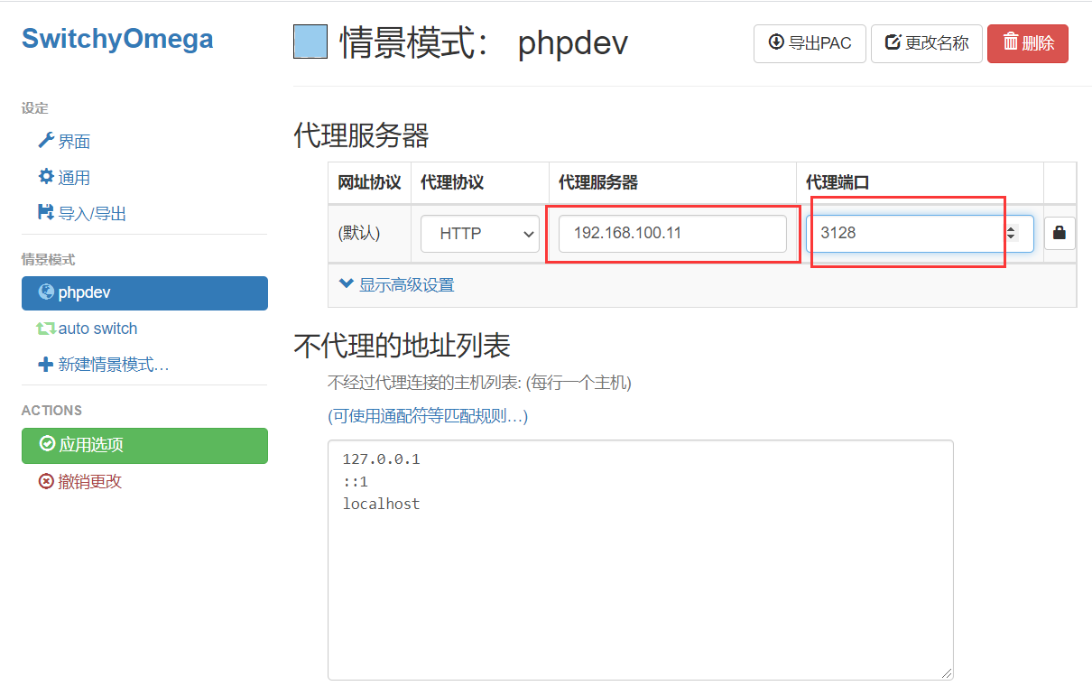Click the port number spinner arrows

click(1011, 233)
